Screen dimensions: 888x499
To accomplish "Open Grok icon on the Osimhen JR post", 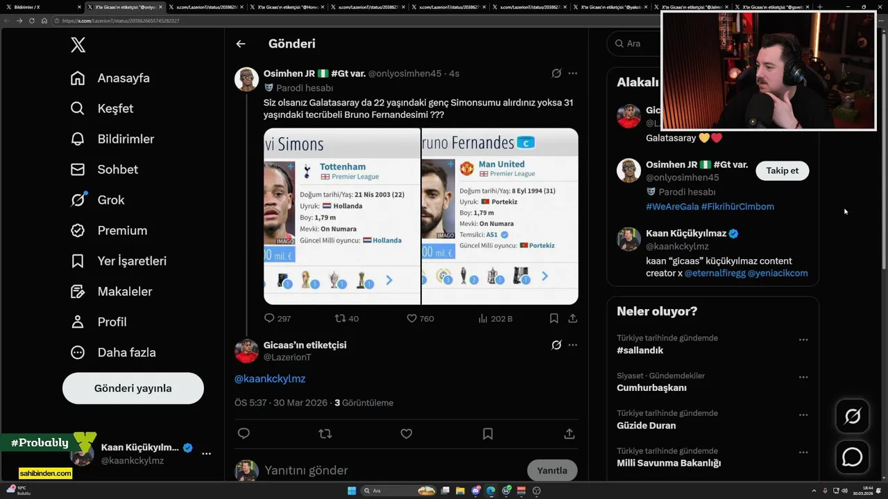I will coord(556,73).
